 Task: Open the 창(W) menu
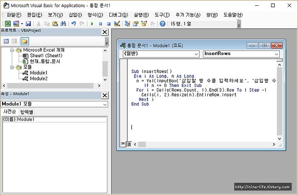tap(212, 15)
